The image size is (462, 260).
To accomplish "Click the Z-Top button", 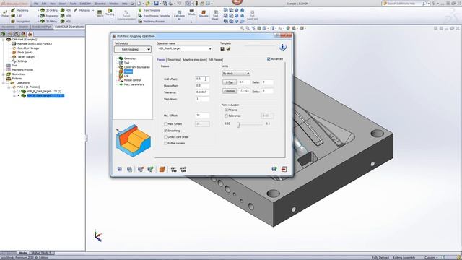I will [230, 82].
